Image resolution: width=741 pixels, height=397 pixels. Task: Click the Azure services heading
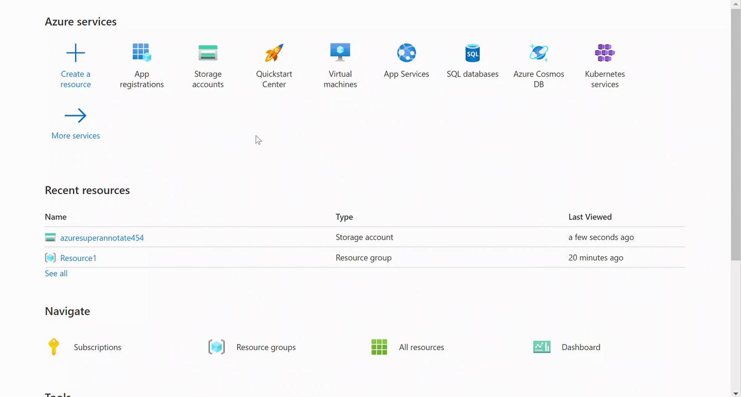click(81, 22)
